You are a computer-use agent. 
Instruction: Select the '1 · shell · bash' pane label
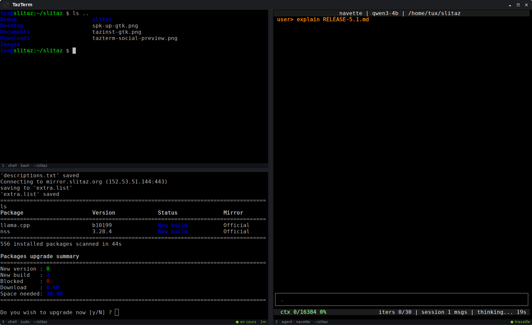pos(25,166)
